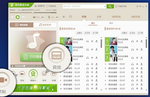Viewport: 150px width, 97px height.
Task: Click 全添加 under 繁星热歌榜
Action: pos(87,33)
